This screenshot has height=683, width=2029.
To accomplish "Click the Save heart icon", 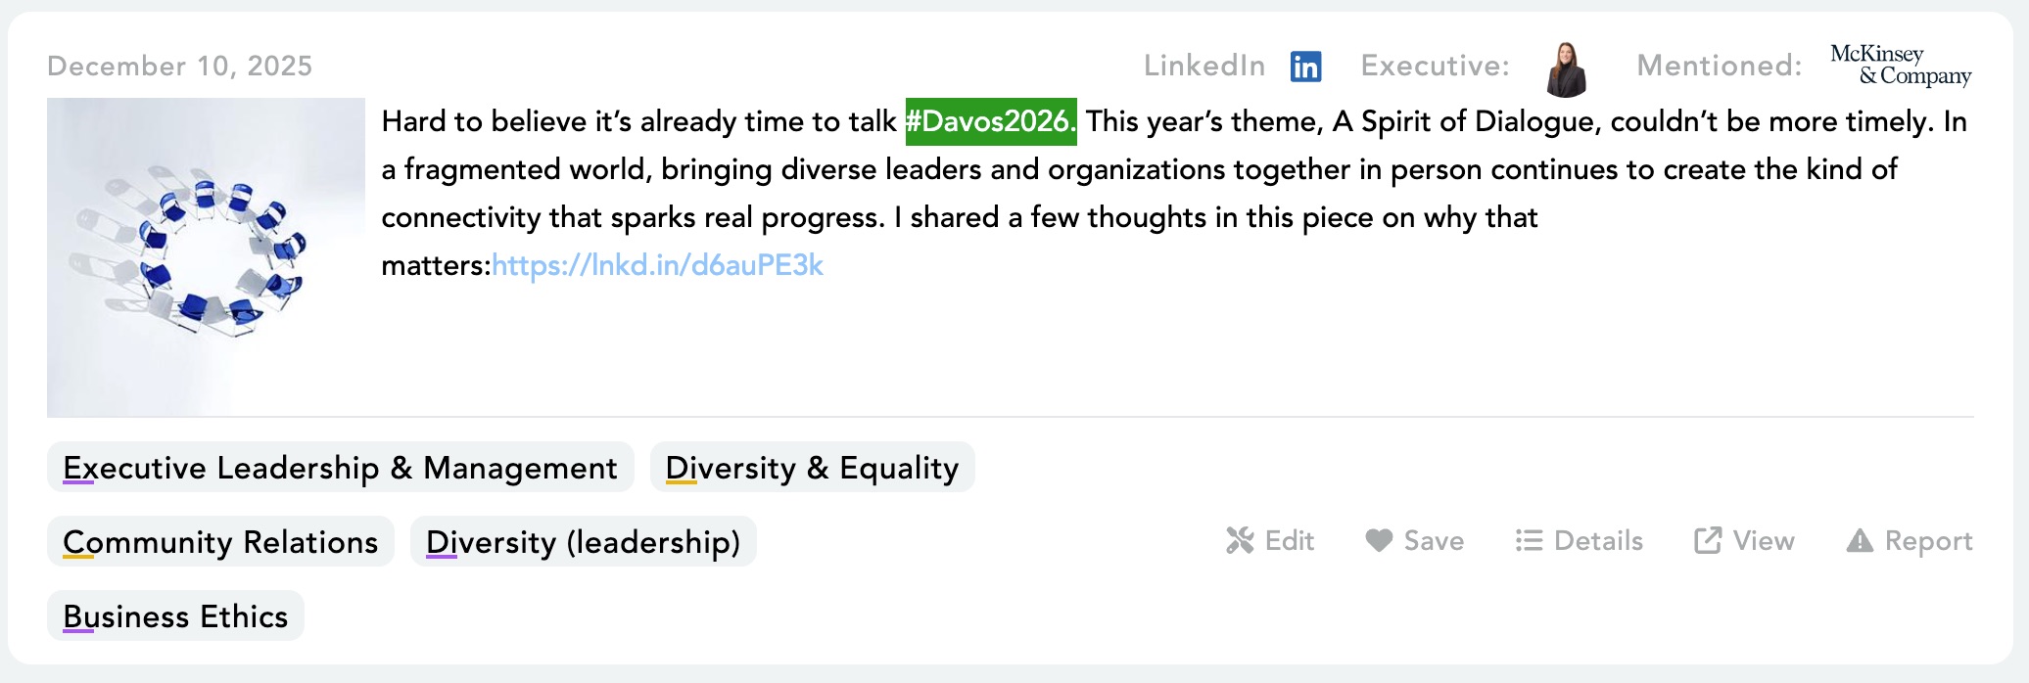I will (x=1379, y=540).
